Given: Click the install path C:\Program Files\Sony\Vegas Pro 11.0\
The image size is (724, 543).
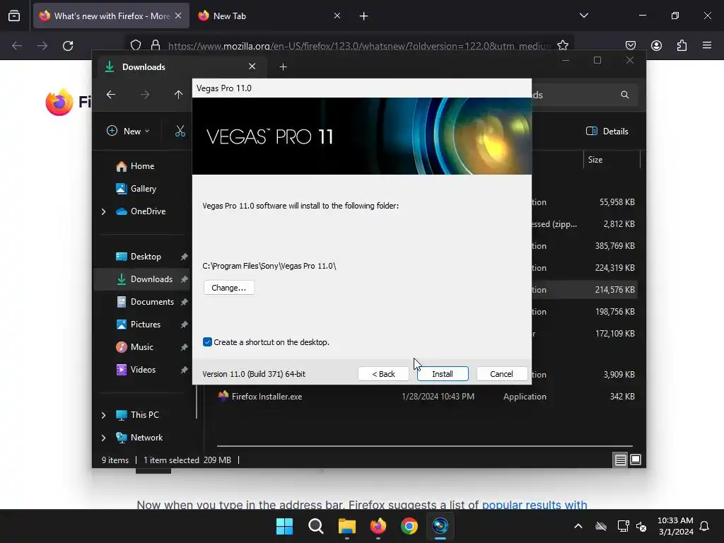Looking at the screenshot, I should coord(269,266).
